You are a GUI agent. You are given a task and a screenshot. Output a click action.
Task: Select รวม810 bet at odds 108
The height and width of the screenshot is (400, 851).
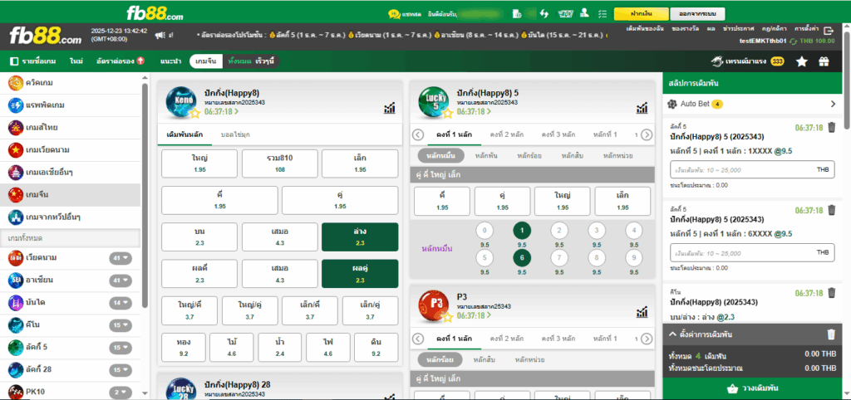coord(280,163)
